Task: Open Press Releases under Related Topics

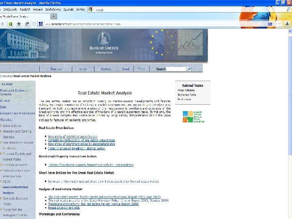Action: pos(186,90)
